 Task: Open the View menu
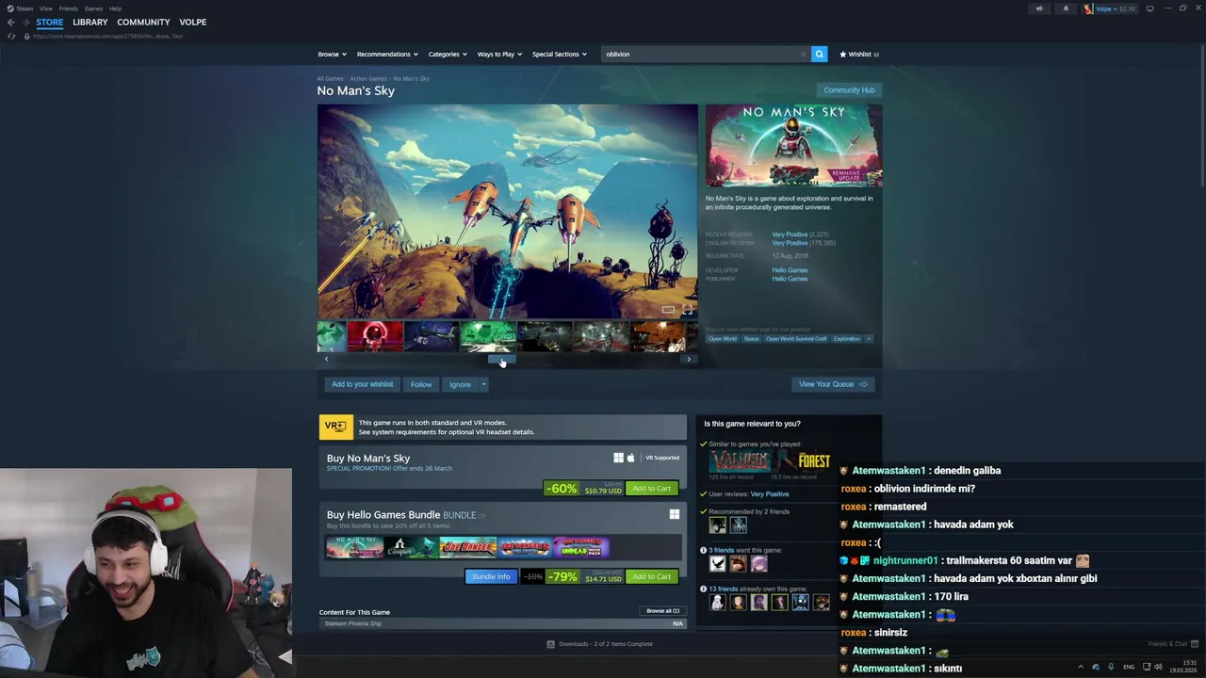[x=46, y=8]
